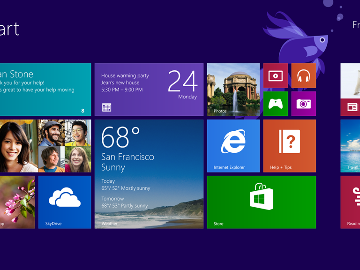Click the calendar grid icon
This screenshot has height=270, width=360.
point(106,107)
